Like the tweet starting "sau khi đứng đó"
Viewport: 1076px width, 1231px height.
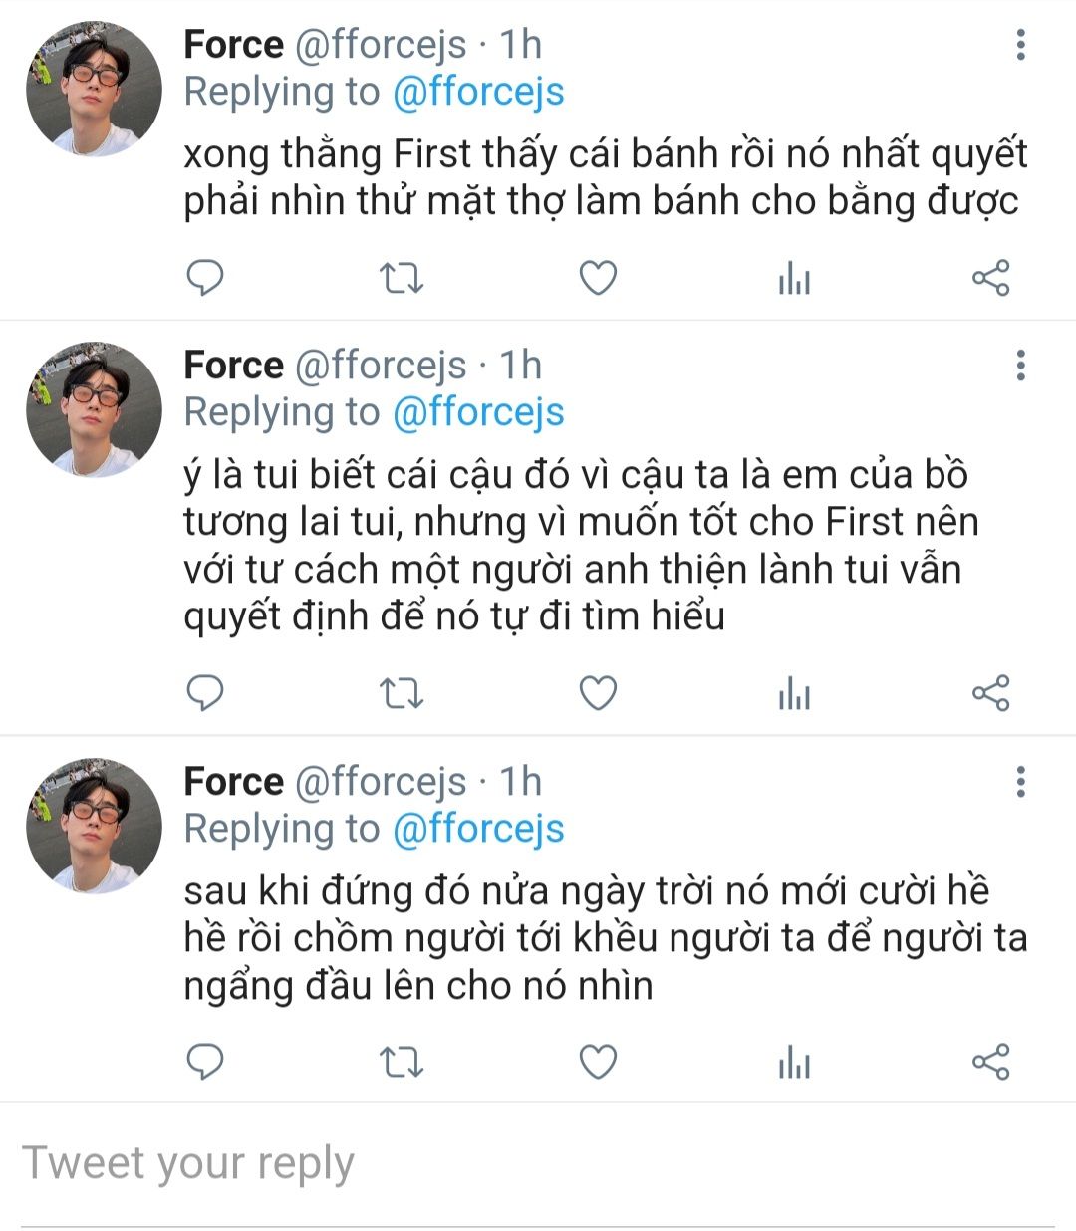[598, 1062]
